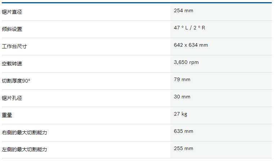
Task: Click the 锯片孔径 label
Action: click(12, 98)
